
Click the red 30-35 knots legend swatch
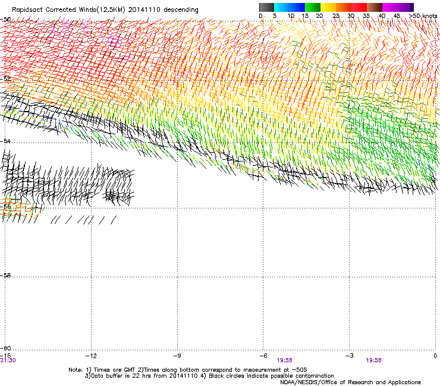(359, 7)
